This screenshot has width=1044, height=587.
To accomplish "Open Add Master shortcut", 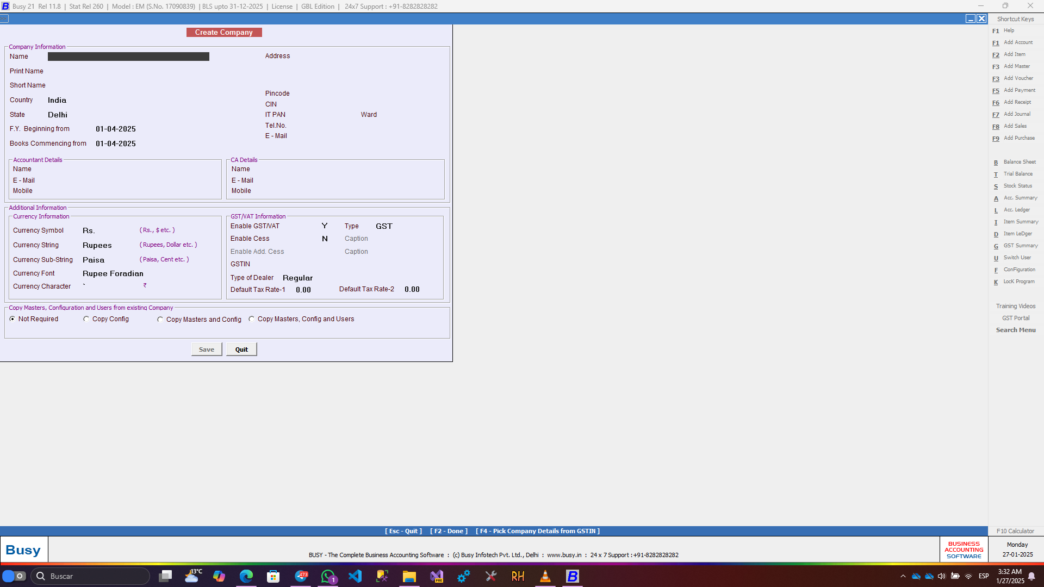I will 1011,66.
